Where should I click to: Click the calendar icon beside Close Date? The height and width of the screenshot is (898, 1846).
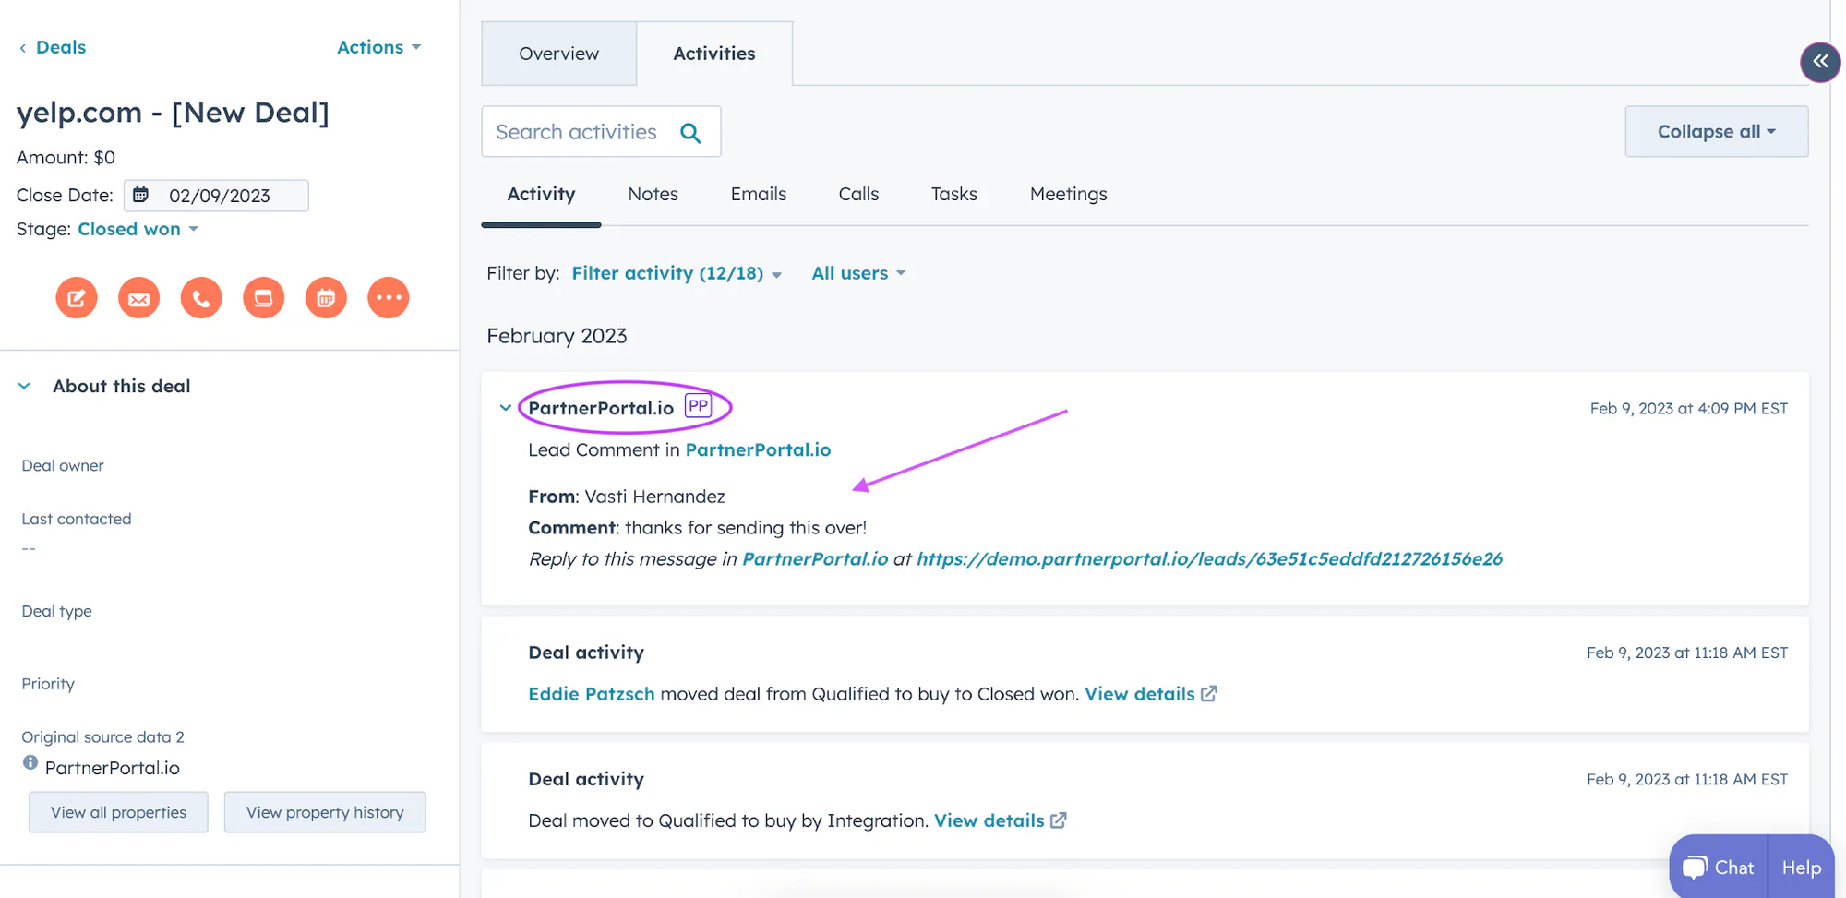tap(140, 195)
